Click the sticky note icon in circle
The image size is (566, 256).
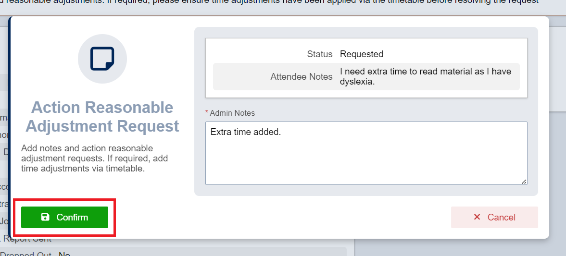(102, 59)
